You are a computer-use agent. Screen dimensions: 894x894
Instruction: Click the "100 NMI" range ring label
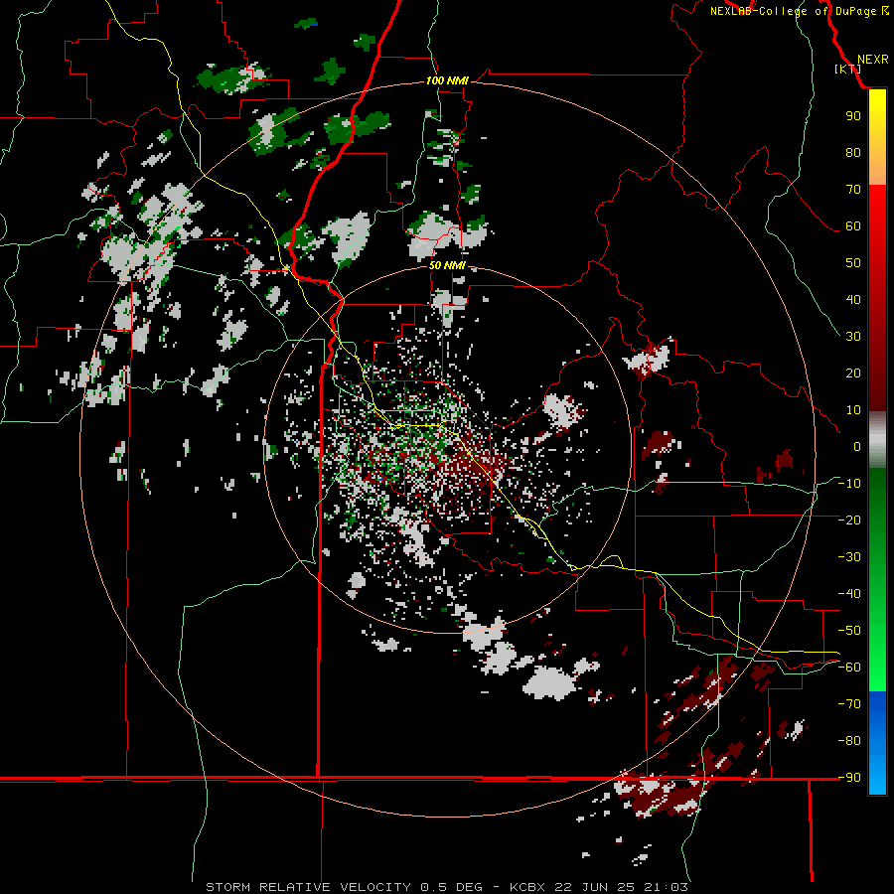pos(447,80)
